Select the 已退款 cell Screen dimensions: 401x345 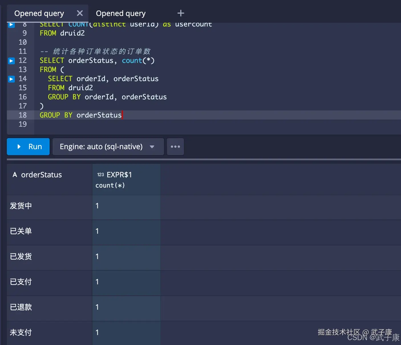(50, 309)
